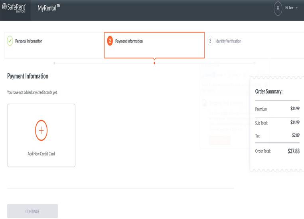The image size is (304, 219).
Task: Expand the Hi, Jane account dropdown arrow
Action: [296, 8]
